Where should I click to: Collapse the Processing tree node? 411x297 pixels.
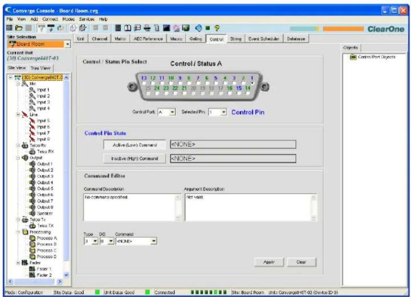[x=18, y=232]
